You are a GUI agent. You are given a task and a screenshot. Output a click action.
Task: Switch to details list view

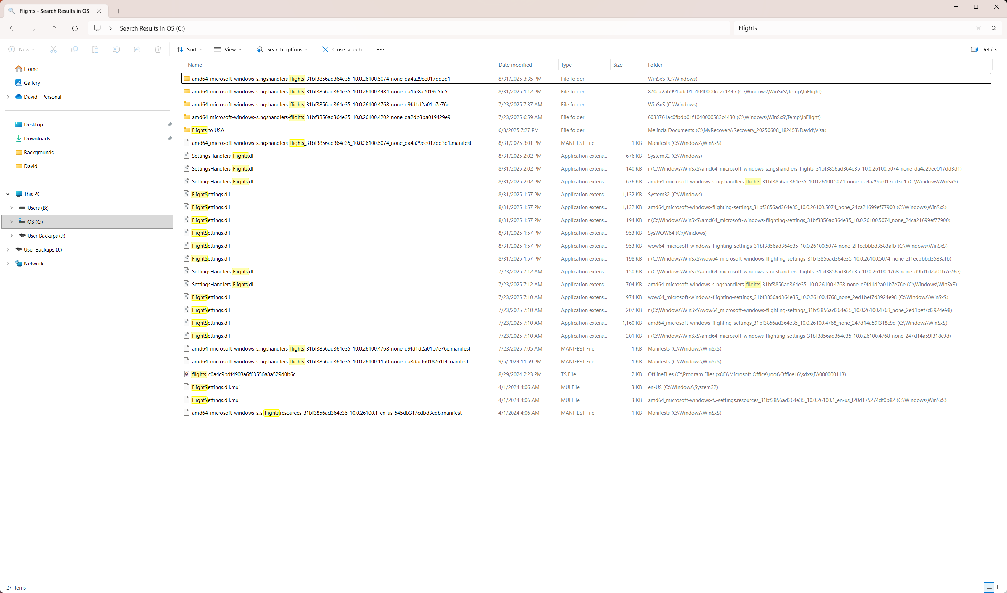989,587
